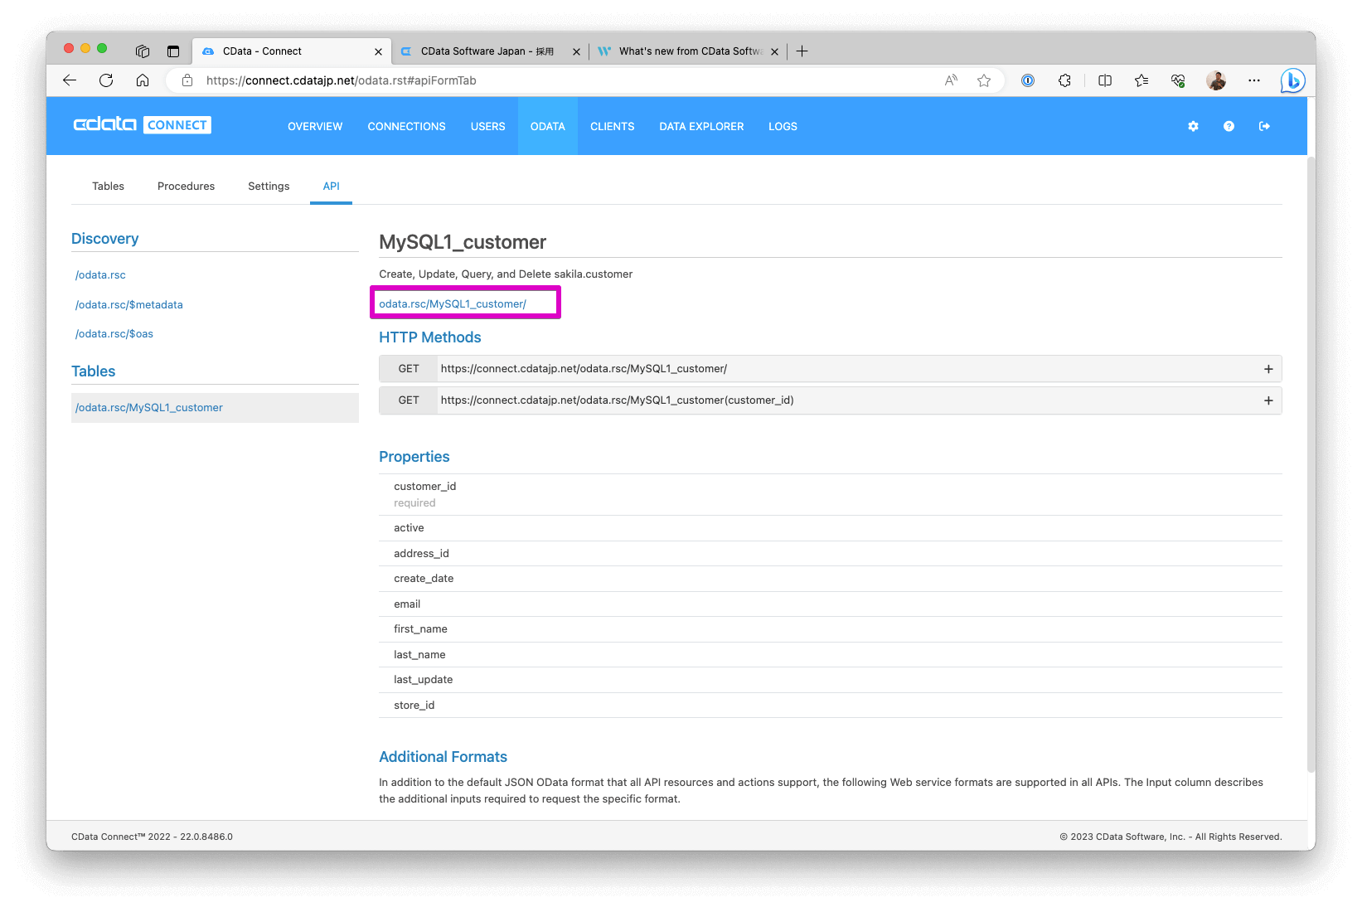Viewport: 1362px width, 912px height.
Task: Click the create_date property row
Action: pyautogui.click(x=830, y=579)
